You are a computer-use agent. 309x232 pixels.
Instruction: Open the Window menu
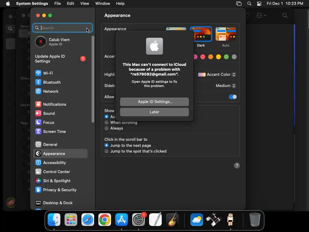pyautogui.click(x=103, y=4)
